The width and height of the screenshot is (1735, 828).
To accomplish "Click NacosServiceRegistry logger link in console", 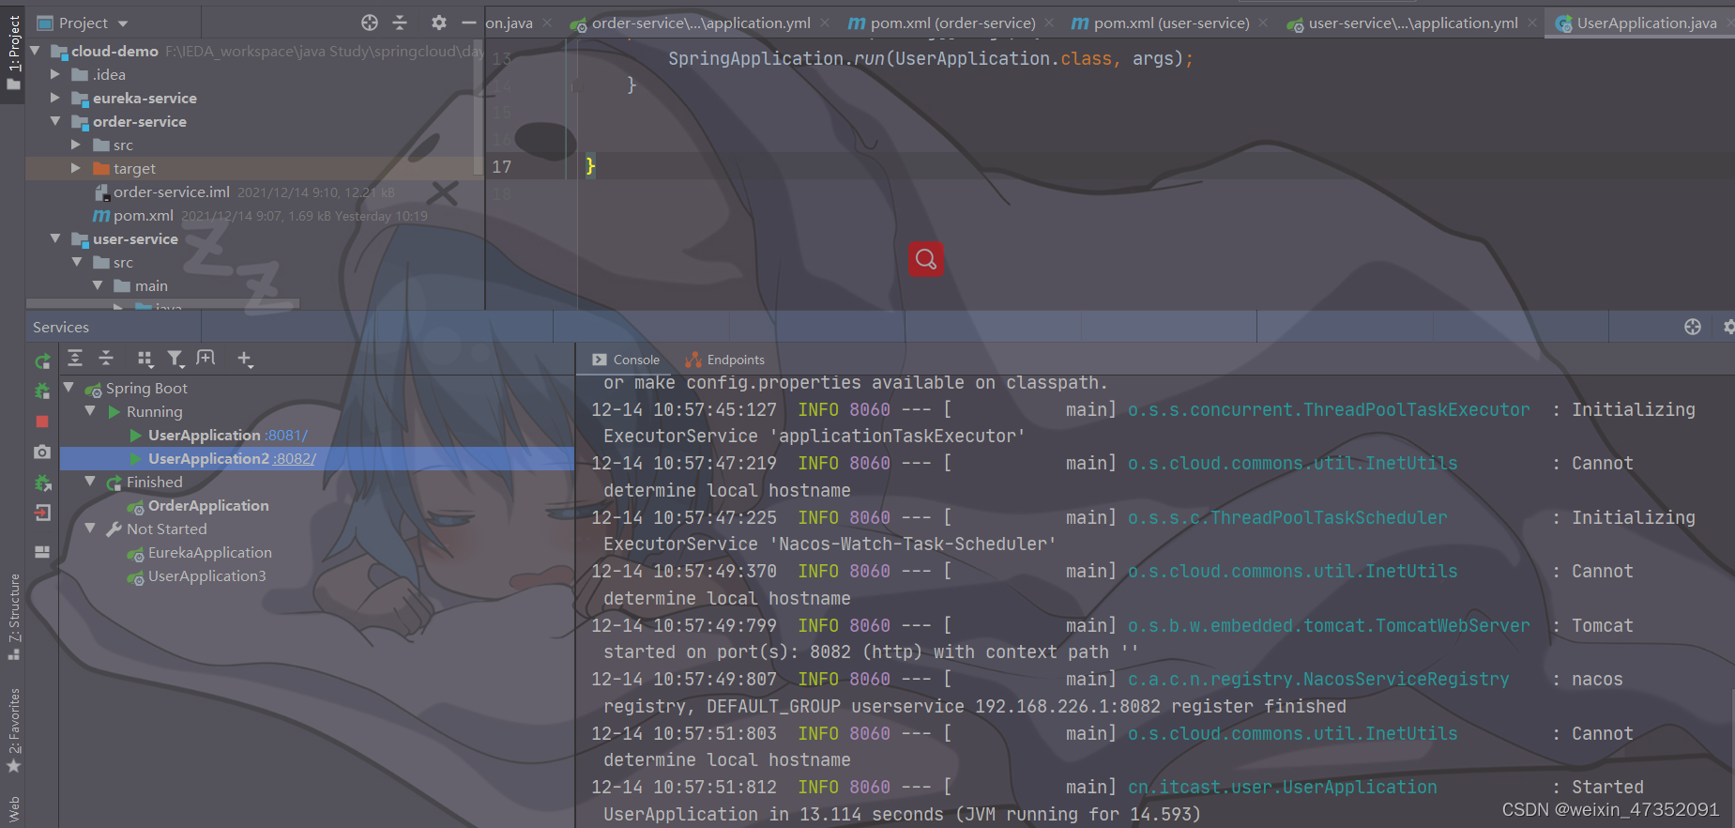I will coord(1318,679).
